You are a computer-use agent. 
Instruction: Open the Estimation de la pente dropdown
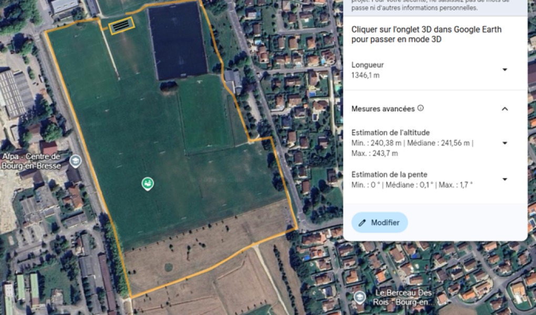(x=504, y=180)
